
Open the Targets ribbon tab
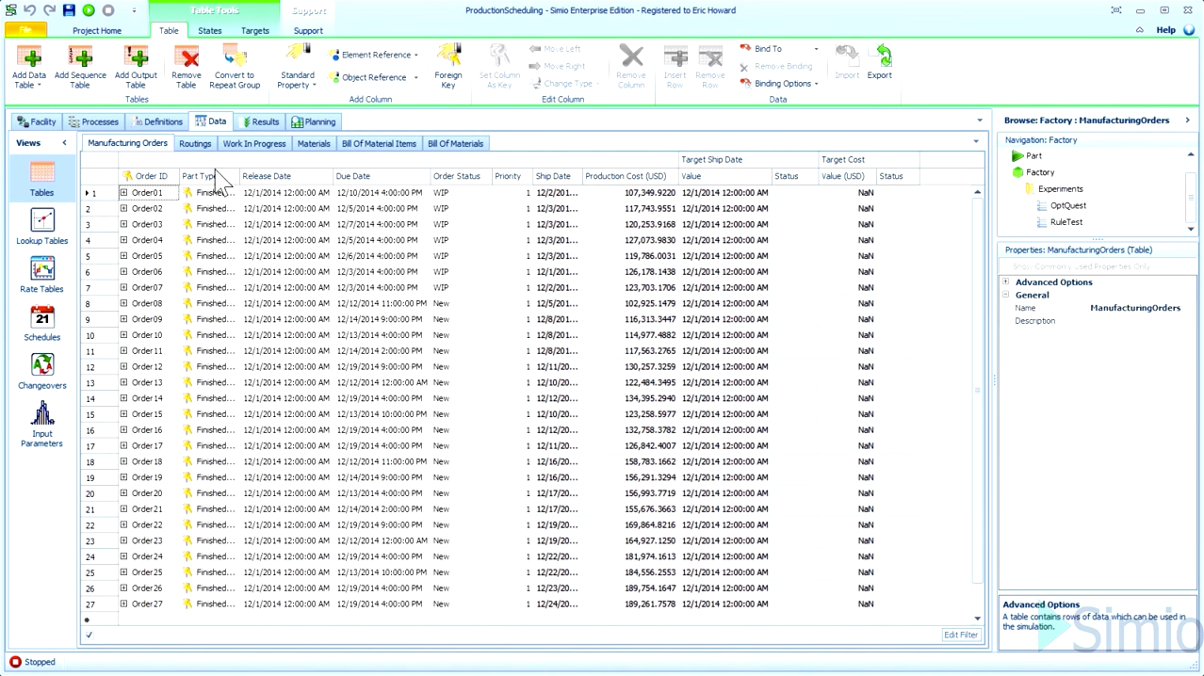255,30
